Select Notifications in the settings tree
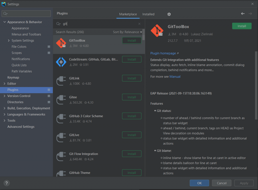Viewport: 258px width, 190px height. tap(21, 59)
